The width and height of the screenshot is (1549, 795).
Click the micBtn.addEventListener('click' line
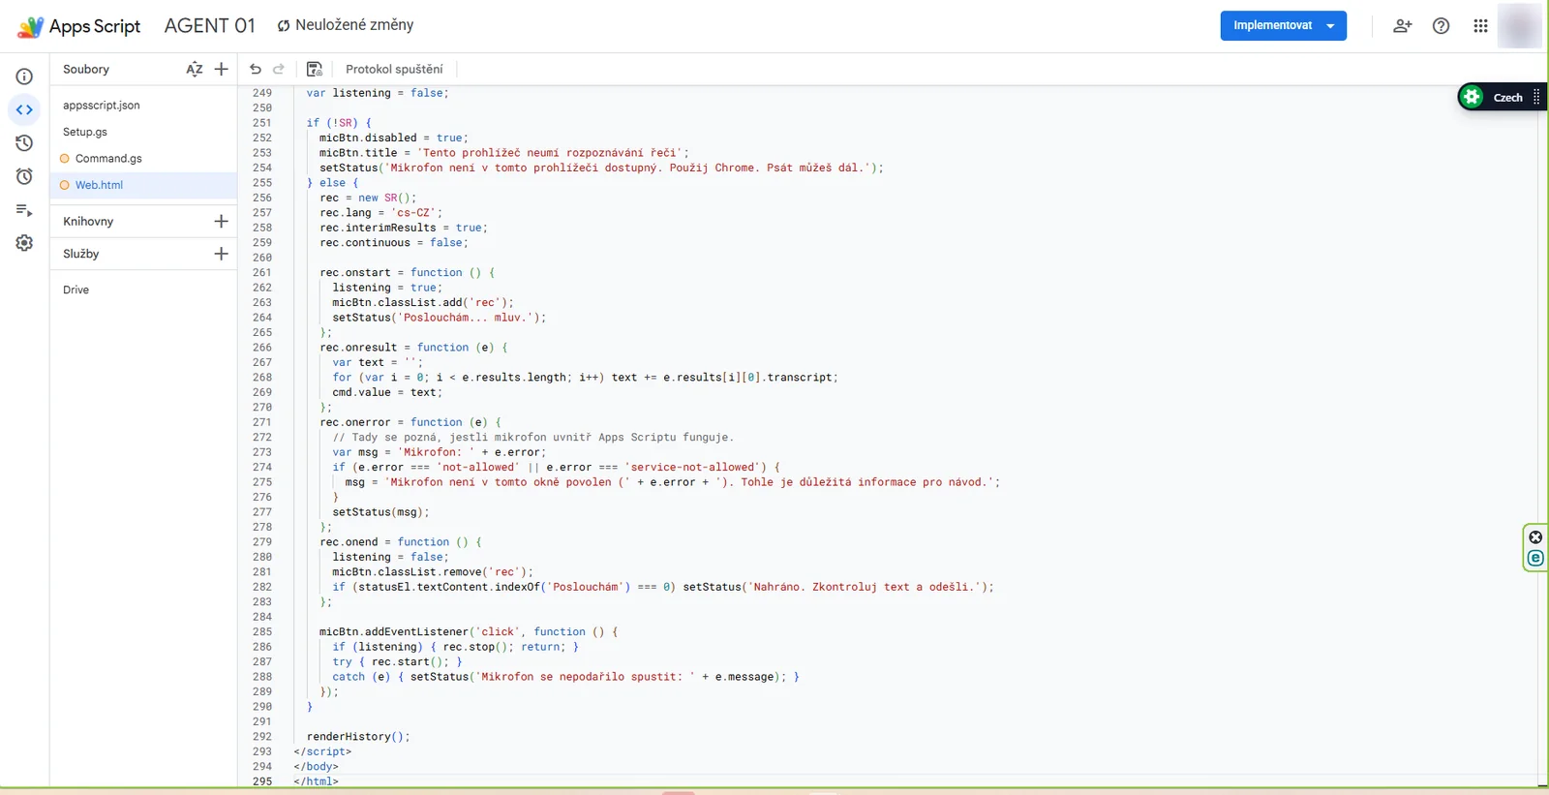point(469,632)
